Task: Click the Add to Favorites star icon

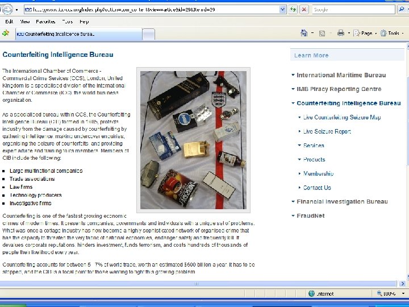Action: coord(6,33)
